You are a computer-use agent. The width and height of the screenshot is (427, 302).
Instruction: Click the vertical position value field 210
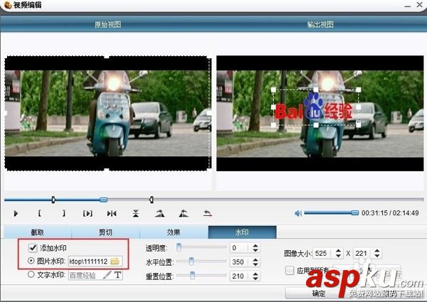pos(241,276)
